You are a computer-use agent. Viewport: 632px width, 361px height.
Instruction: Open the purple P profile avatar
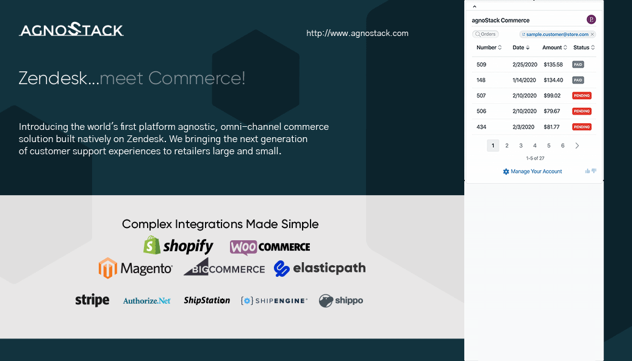point(591,20)
